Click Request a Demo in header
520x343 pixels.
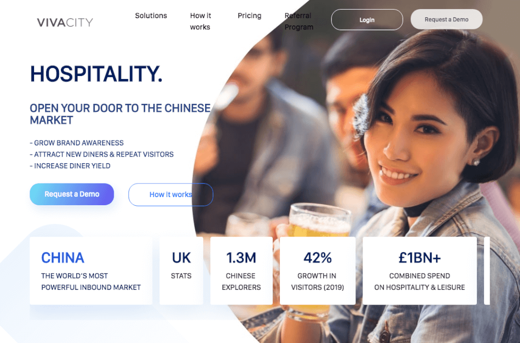pyautogui.click(x=446, y=20)
